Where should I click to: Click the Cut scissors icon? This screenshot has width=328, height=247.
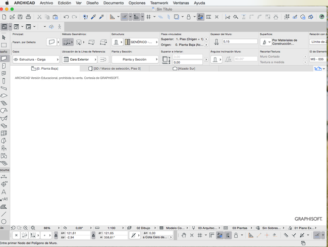click(x=39, y=17)
